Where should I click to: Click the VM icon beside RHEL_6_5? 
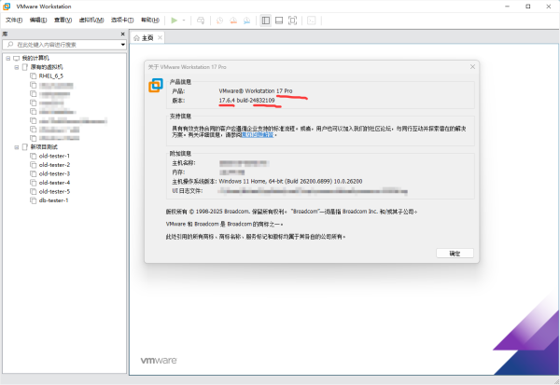coord(34,76)
